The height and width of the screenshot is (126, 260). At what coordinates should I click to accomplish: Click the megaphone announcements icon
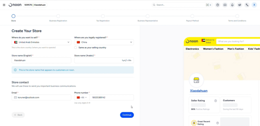click(x=240, y=5)
